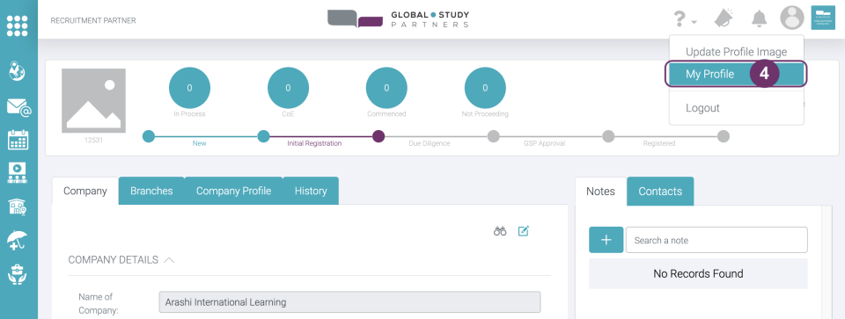Viewport: 845px width, 319px height.
Task: Click the binoculars view icon
Action: coord(500,231)
